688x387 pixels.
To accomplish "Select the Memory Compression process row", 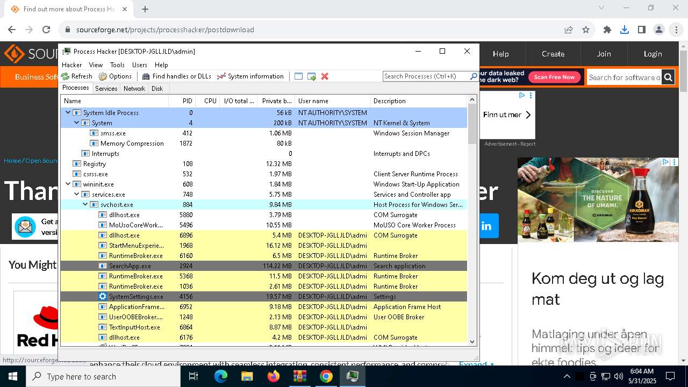I will [264, 144].
